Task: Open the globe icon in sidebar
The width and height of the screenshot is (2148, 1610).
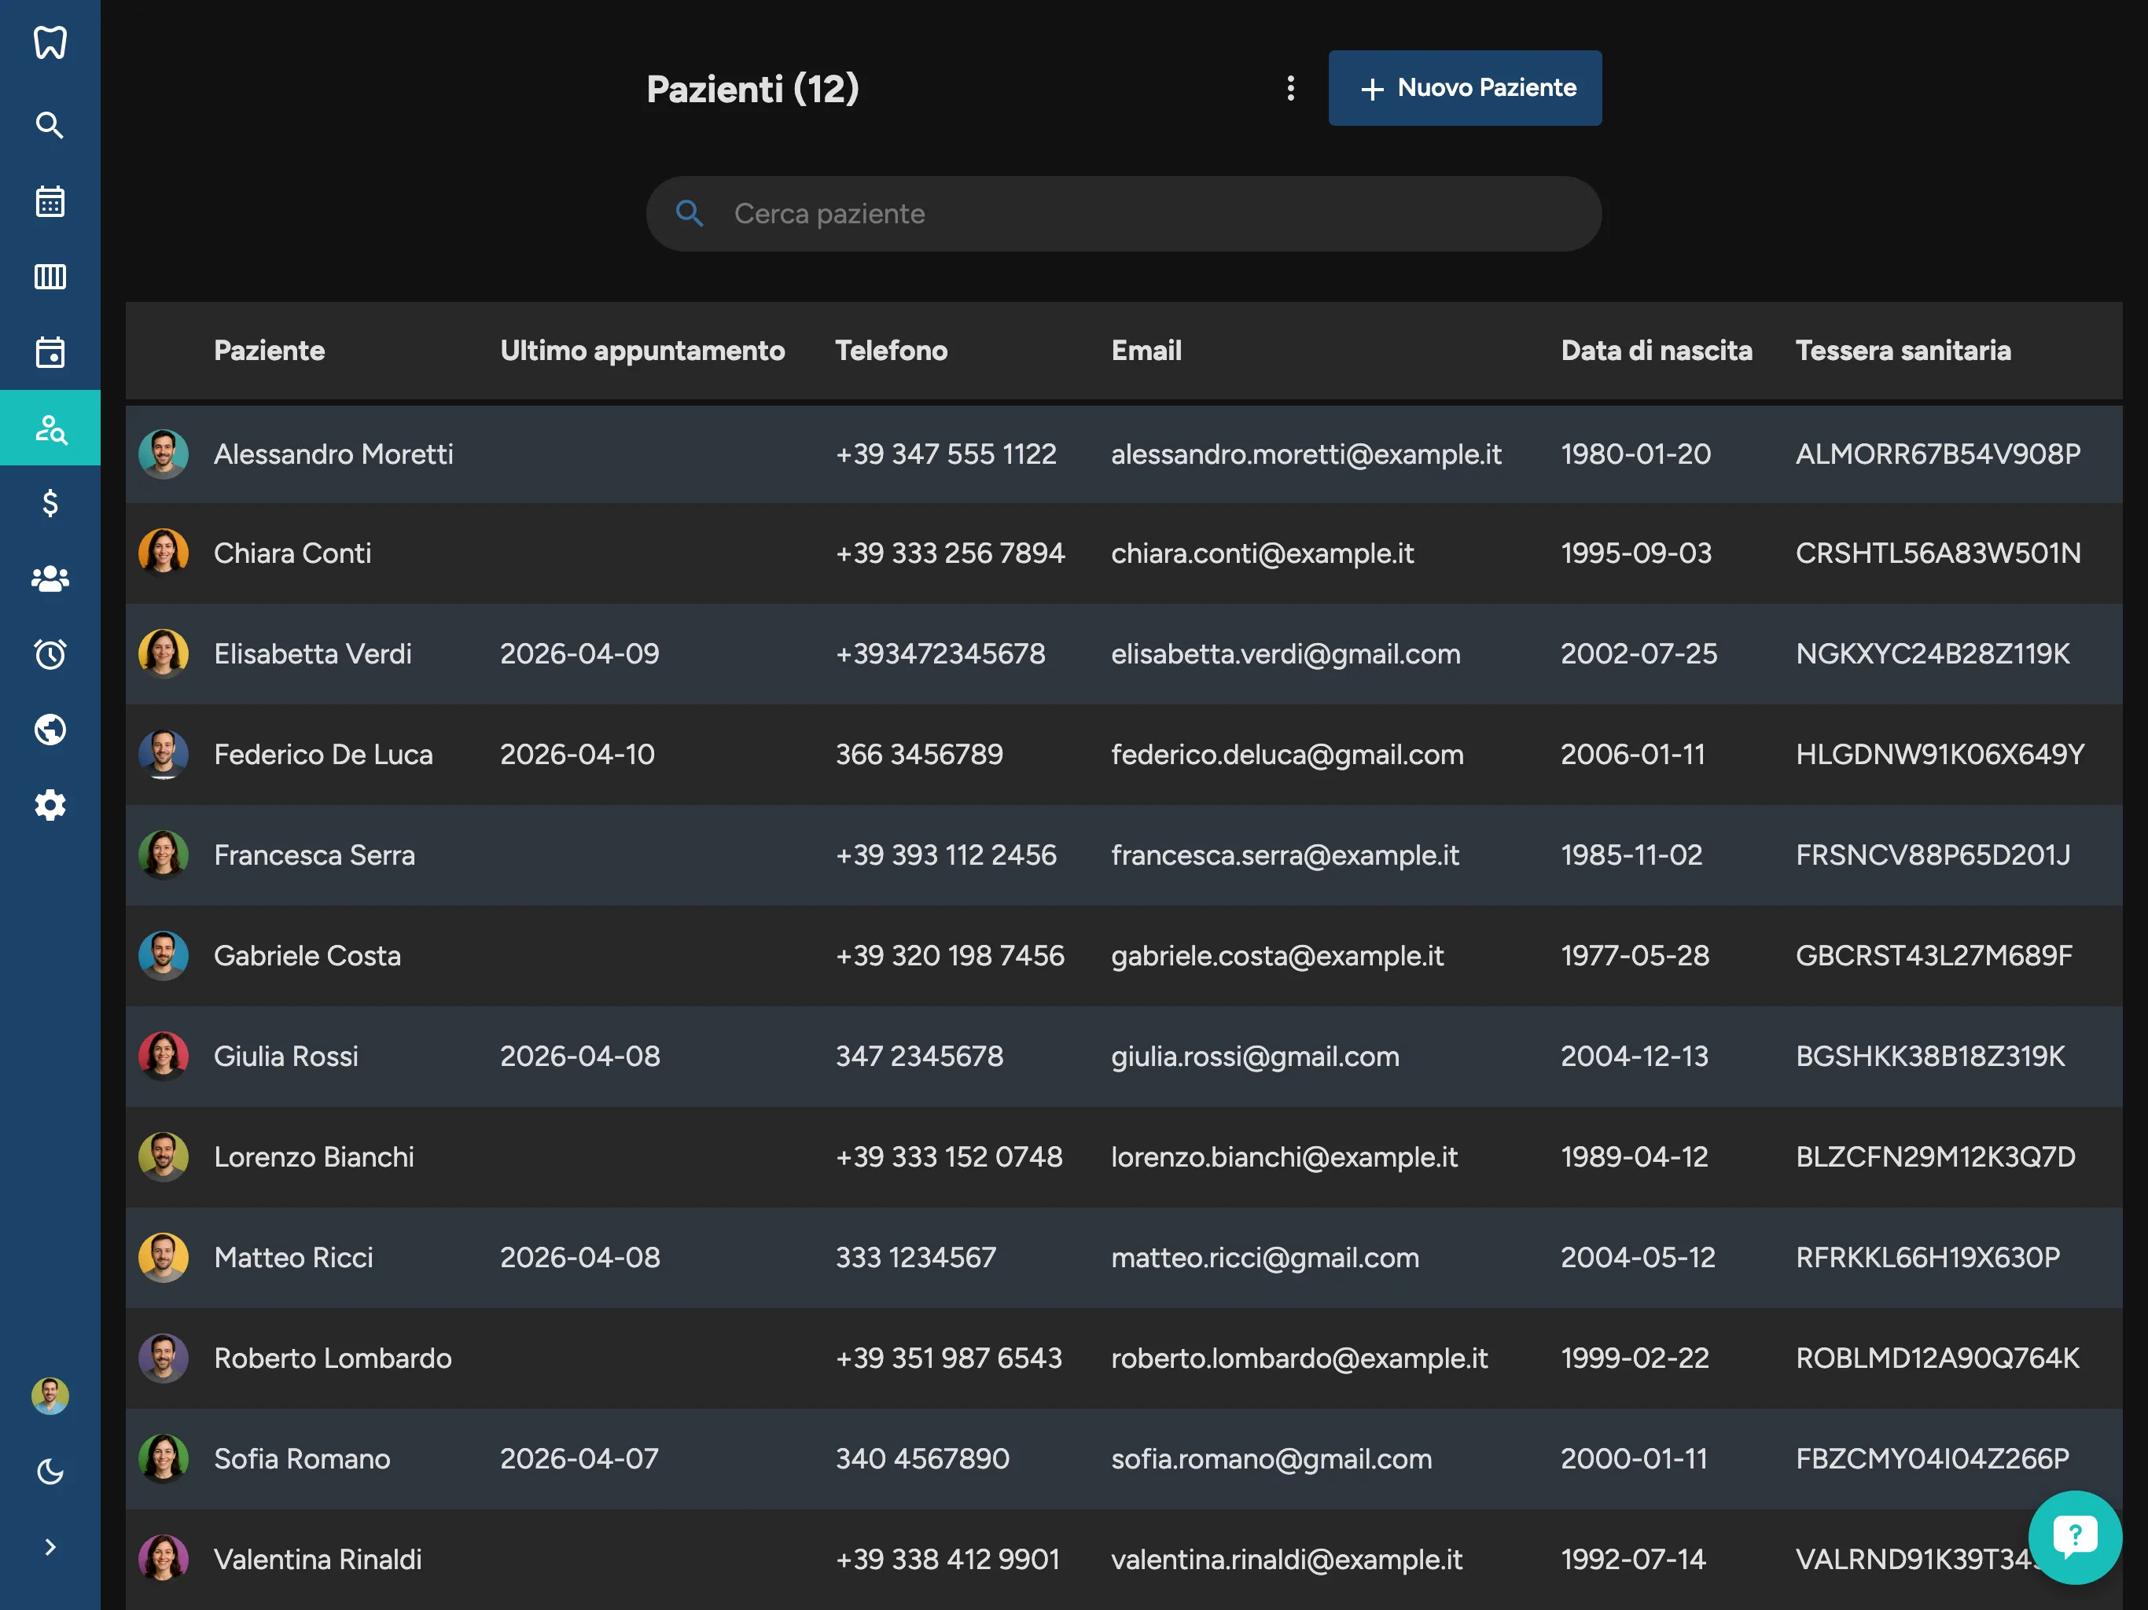Action: point(50,730)
